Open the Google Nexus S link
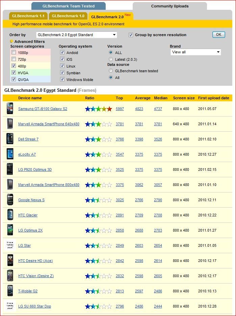 (x=31, y=200)
